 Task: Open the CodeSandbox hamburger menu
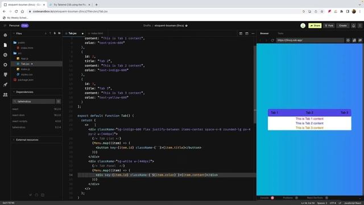(x=5, y=26)
